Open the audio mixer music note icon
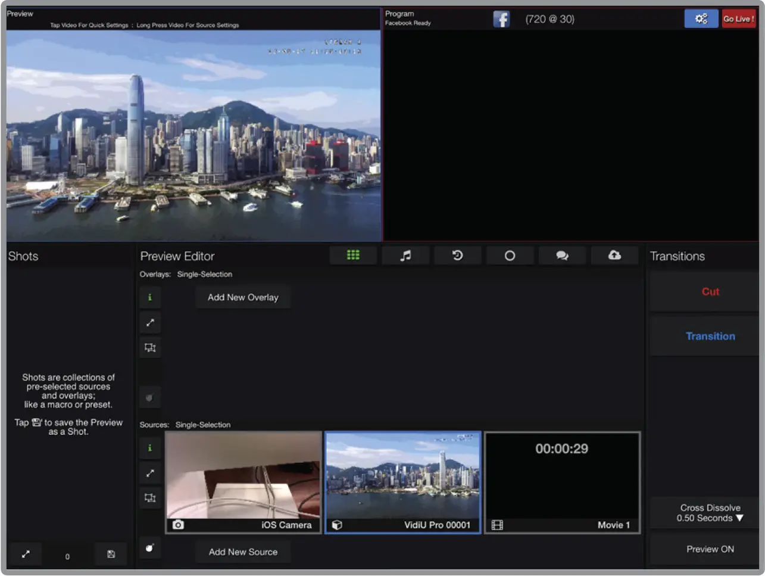 [405, 255]
